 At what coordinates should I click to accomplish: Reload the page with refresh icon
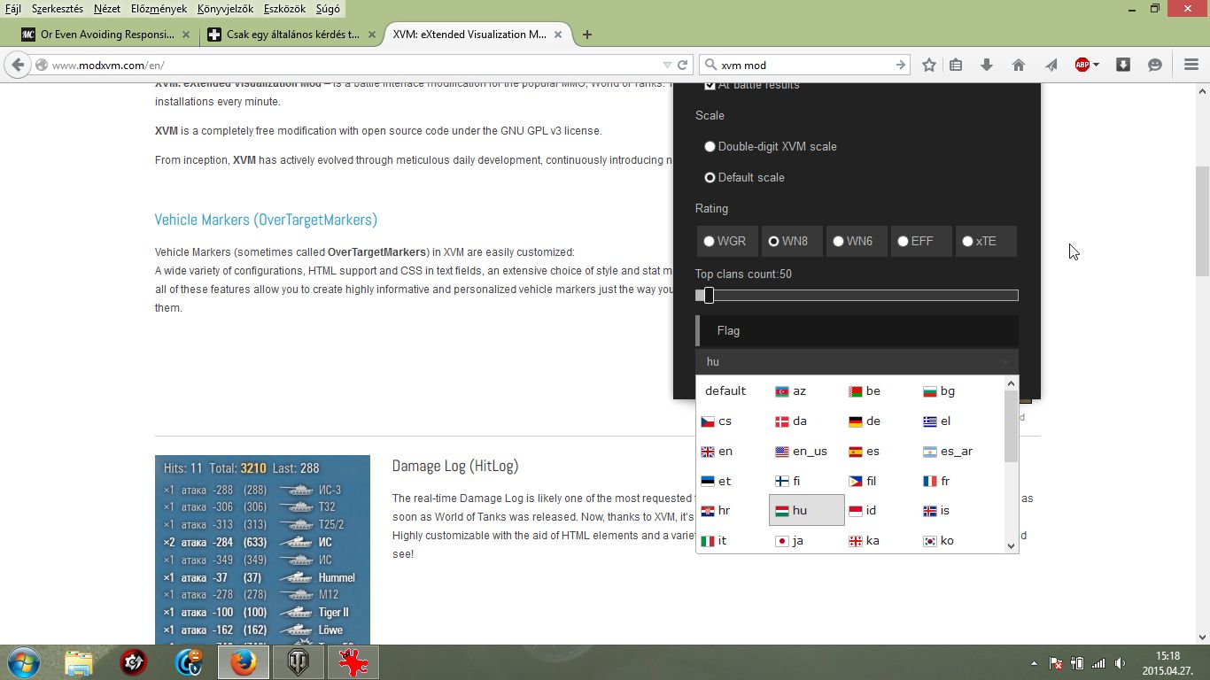tap(683, 65)
